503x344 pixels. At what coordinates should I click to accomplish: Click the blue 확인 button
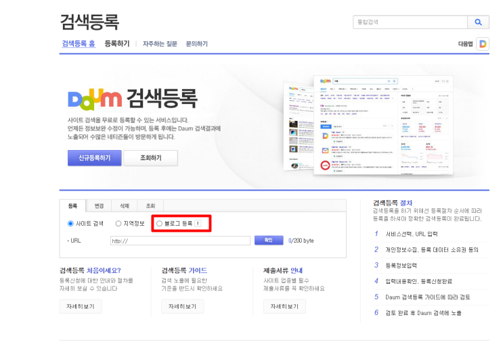pyautogui.click(x=269, y=240)
